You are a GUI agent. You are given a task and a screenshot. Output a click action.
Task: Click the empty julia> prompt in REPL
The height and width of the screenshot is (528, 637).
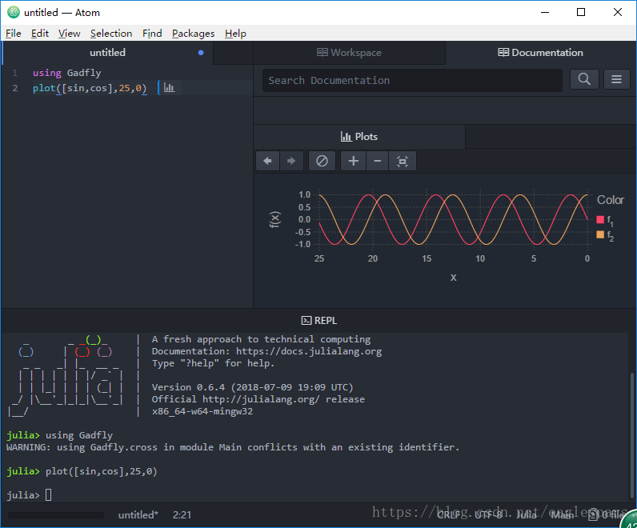coord(29,495)
